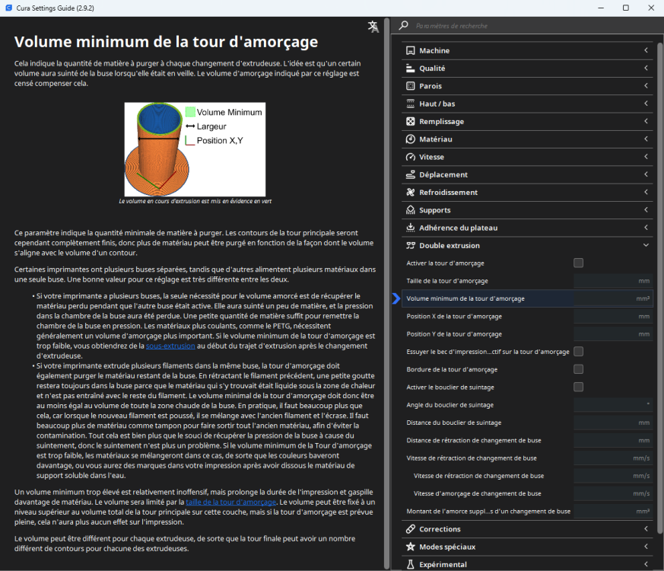Open the taille de la tour d'amorçage link

[230, 502]
